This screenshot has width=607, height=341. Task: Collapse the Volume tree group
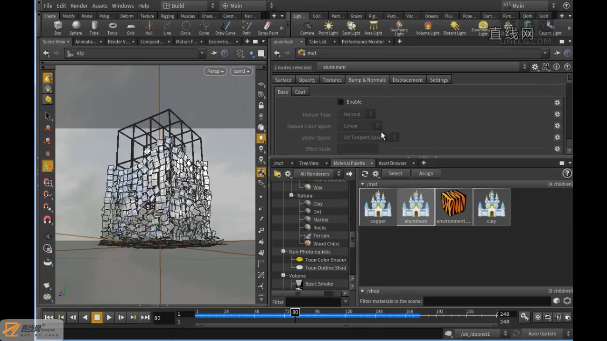click(x=283, y=276)
